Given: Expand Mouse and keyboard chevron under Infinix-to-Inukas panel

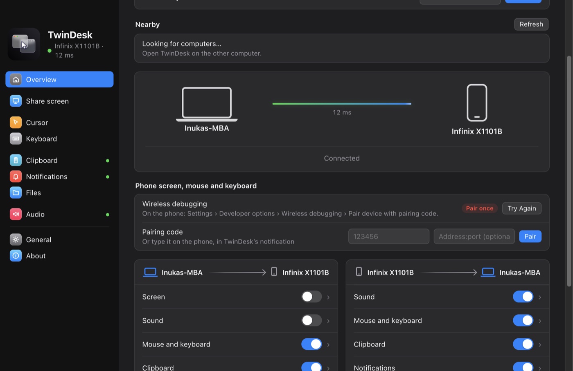Looking at the screenshot, I should pos(540,321).
